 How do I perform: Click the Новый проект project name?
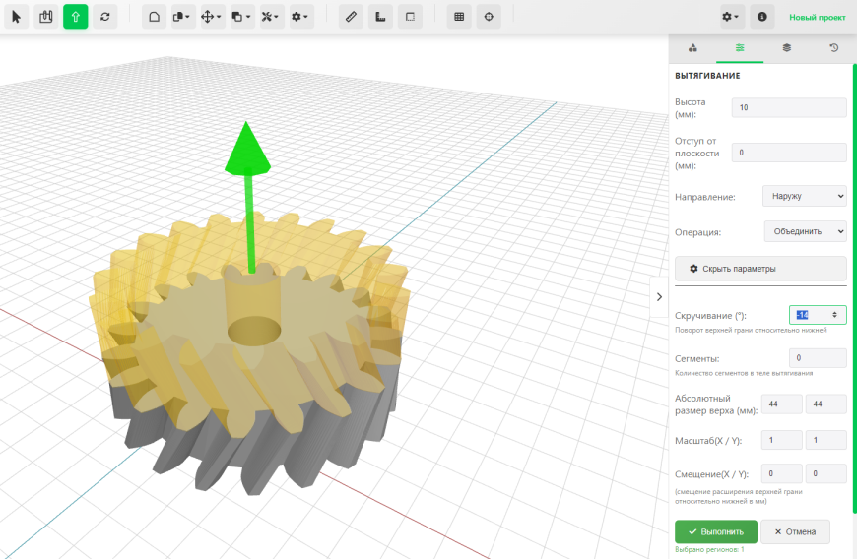(x=817, y=18)
